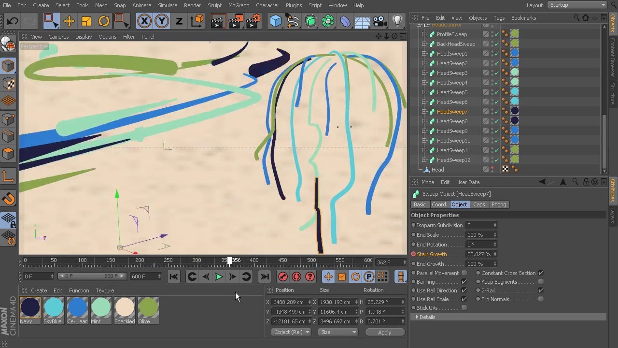
Task: Play the animation forwards
Action: 219,276
